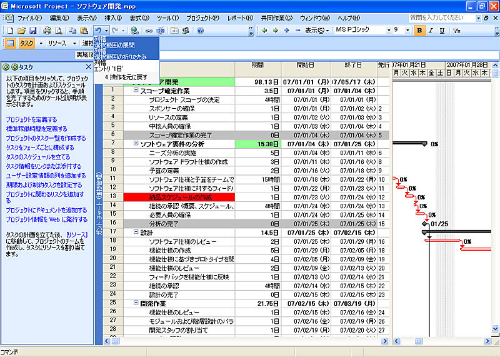The height and width of the screenshot is (357, 500).
Task: Open task information dialog icon
Action: coord(174,31)
